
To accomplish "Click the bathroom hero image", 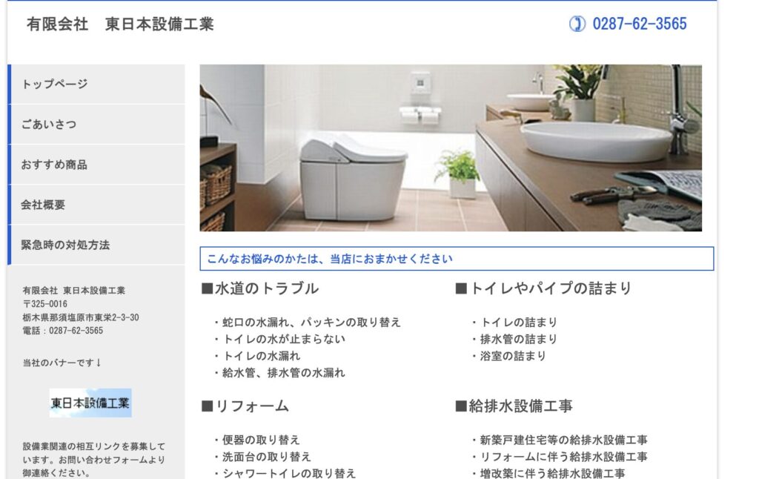I will coord(451,148).
